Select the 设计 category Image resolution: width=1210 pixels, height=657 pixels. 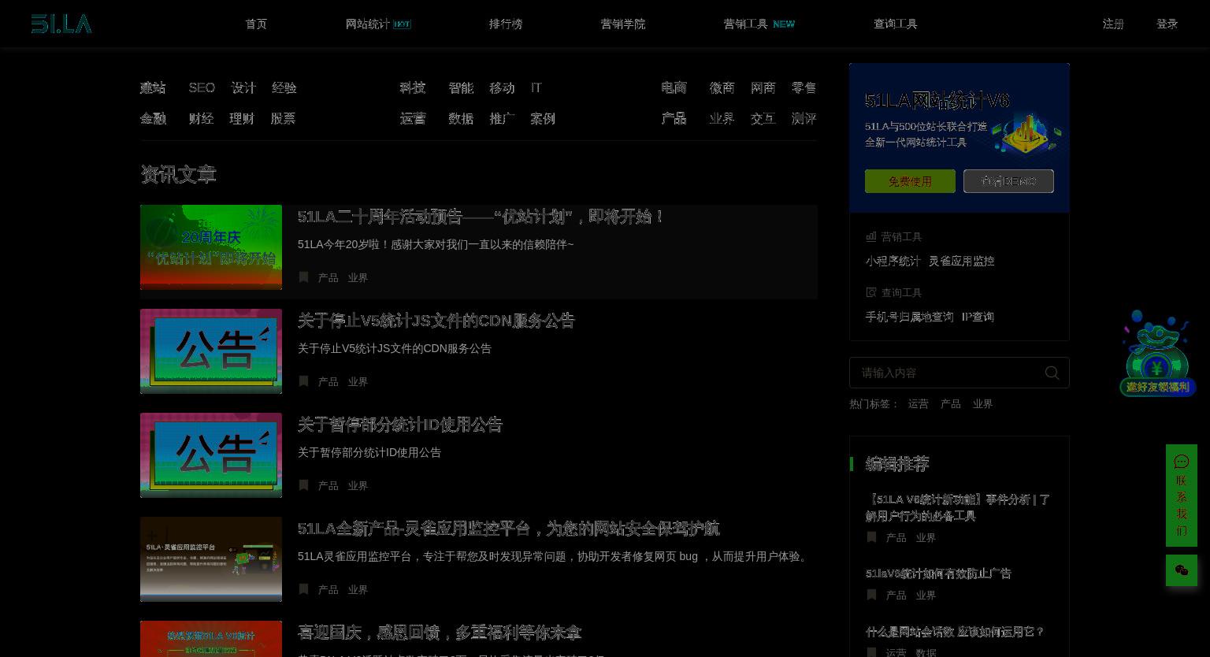pyautogui.click(x=243, y=87)
